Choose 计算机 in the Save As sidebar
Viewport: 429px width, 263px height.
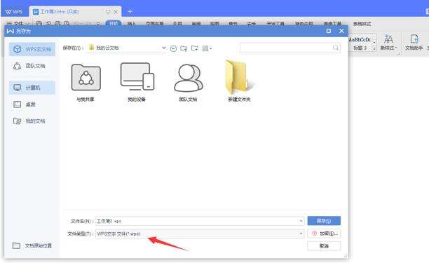(x=32, y=88)
